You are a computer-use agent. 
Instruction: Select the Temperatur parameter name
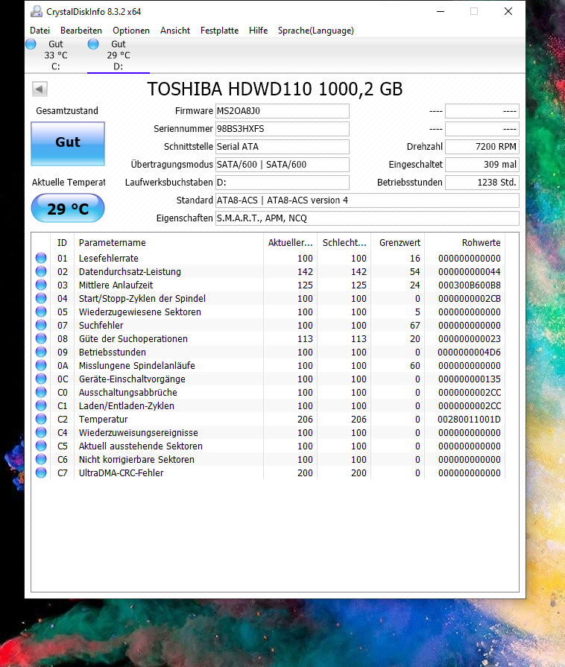[x=103, y=419]
